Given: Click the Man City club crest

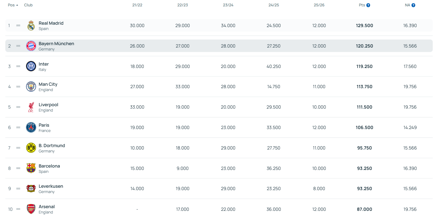Looking at the screenshot, I should (x=31, y=87).
